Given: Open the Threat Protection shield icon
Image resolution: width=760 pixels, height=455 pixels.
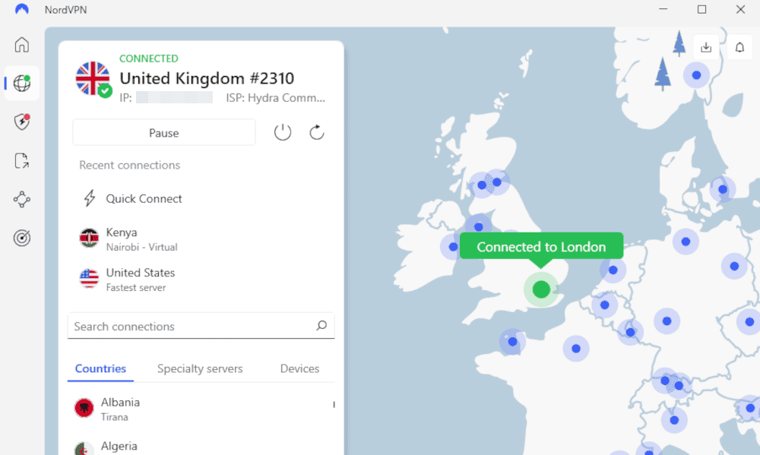Looking at the screenshot, I should click(22, 122).
